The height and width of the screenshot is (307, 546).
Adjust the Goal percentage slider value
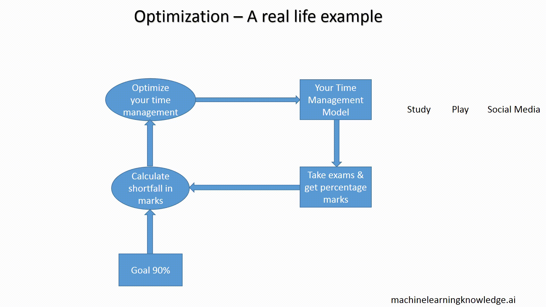click(x=150, y=270)
